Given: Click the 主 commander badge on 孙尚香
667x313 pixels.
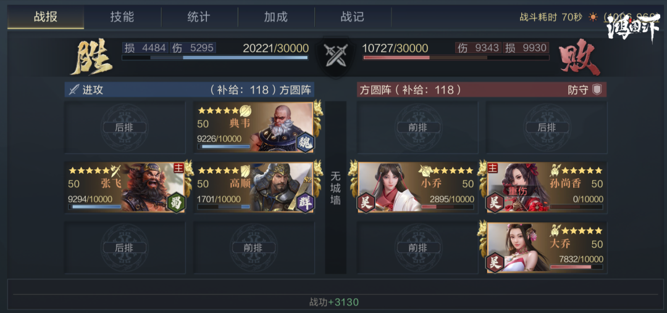Looking at the screenshot, I should (493, 167).
